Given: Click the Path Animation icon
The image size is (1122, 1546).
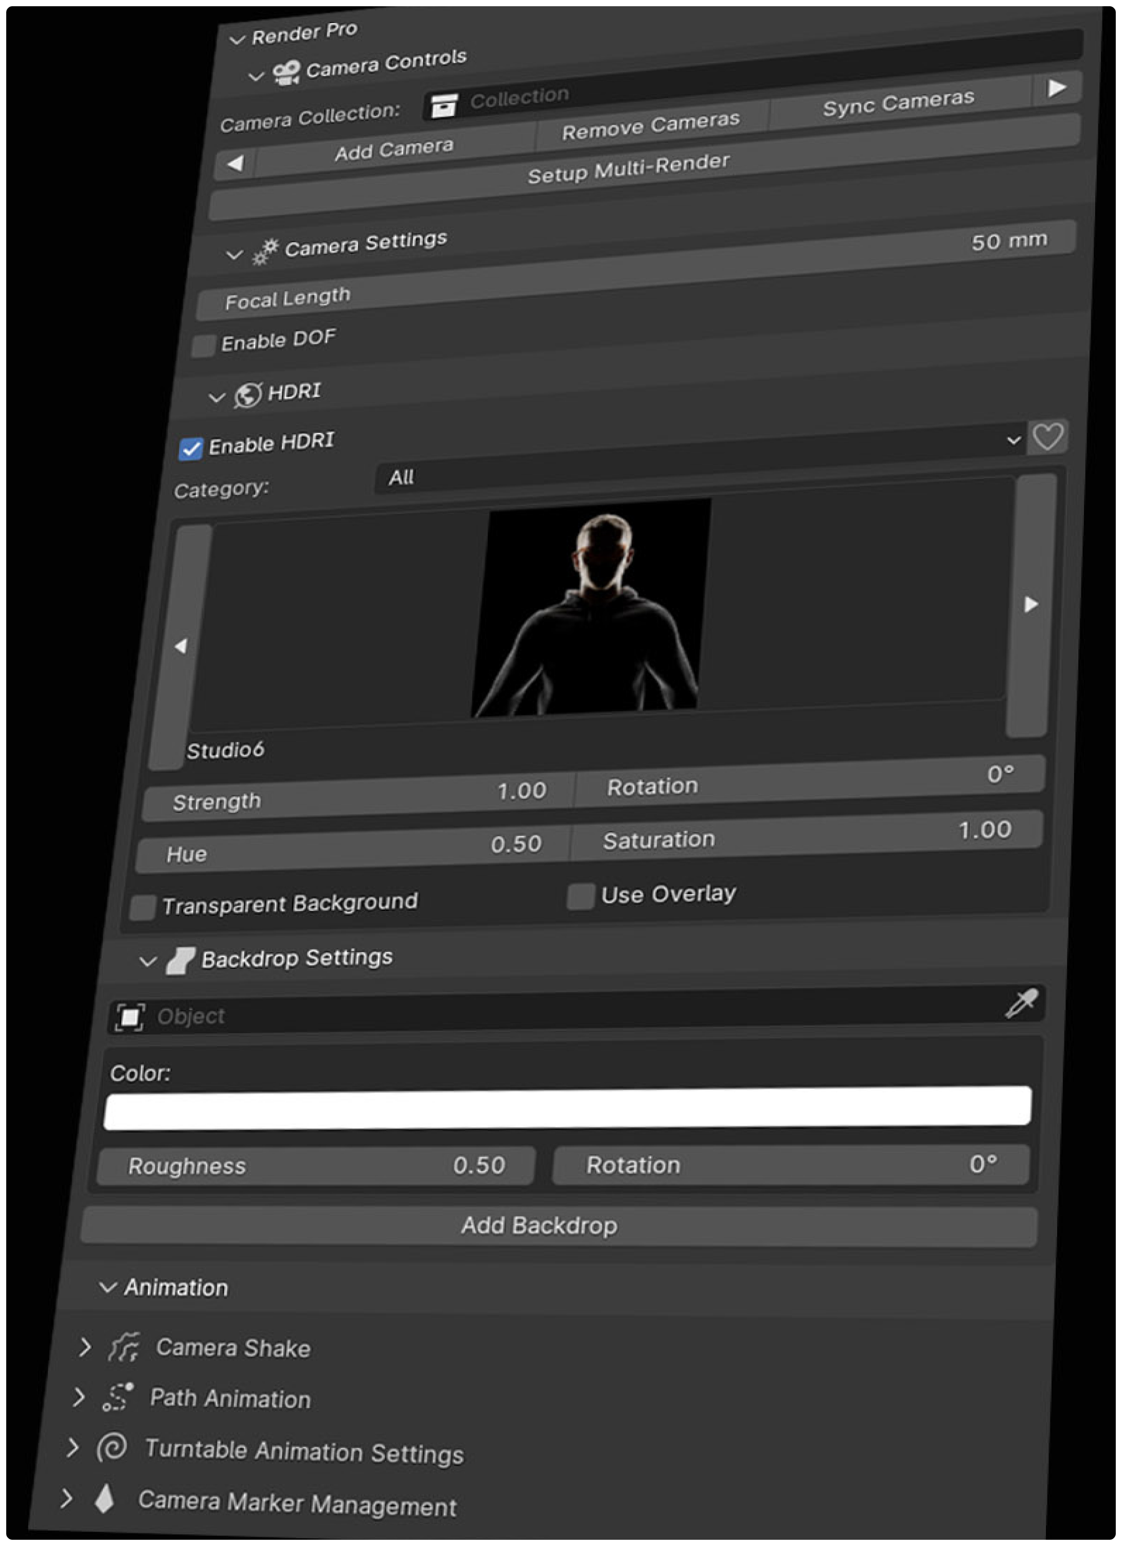Looking at the screenshot, I should 118,1397.
